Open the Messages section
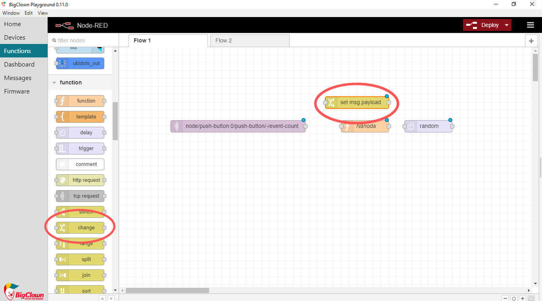Image resolution: width=542 pixels, height=301 pixels. 24,78
